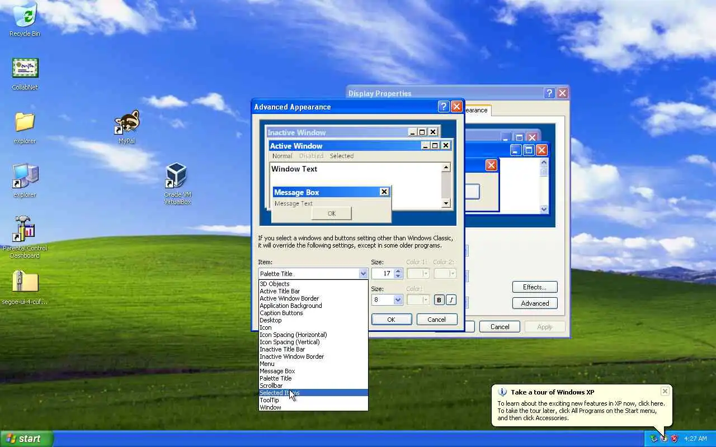Open the Start menu
Screen dimensions: 716x447
tap(26, 439)
